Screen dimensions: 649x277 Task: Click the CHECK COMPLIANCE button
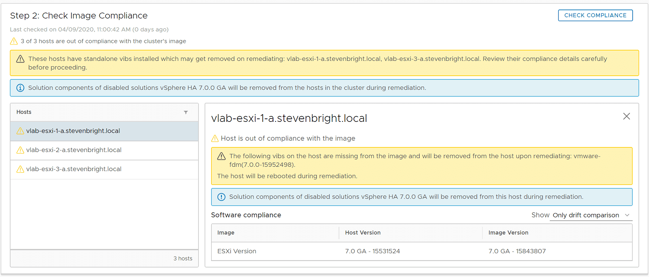click(x=595, y=15)
